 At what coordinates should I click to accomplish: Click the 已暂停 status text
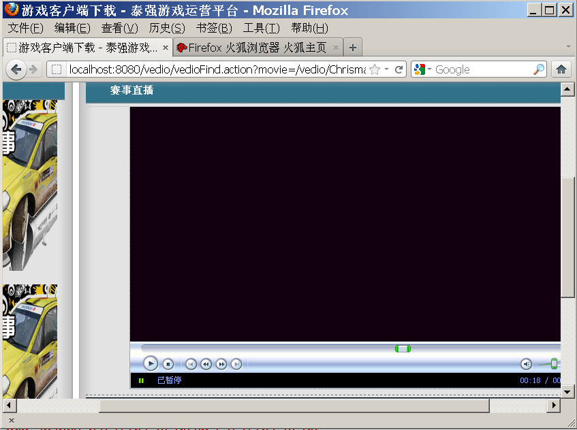point(169,380)
